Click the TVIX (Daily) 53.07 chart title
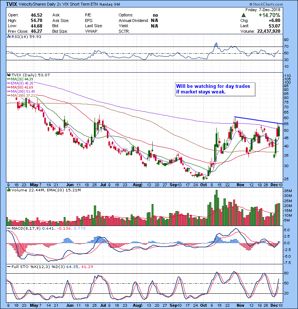 pyautogui.click(x=31, y=75)
